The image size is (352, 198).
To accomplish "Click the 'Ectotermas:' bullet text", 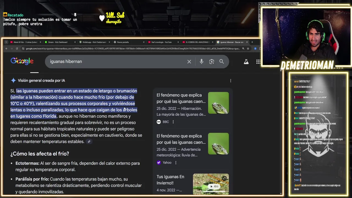I will click(28, 163).
